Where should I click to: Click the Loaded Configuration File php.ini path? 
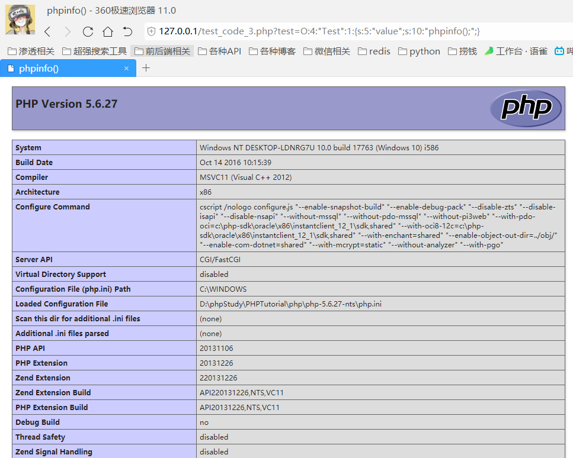coord(290,304)
